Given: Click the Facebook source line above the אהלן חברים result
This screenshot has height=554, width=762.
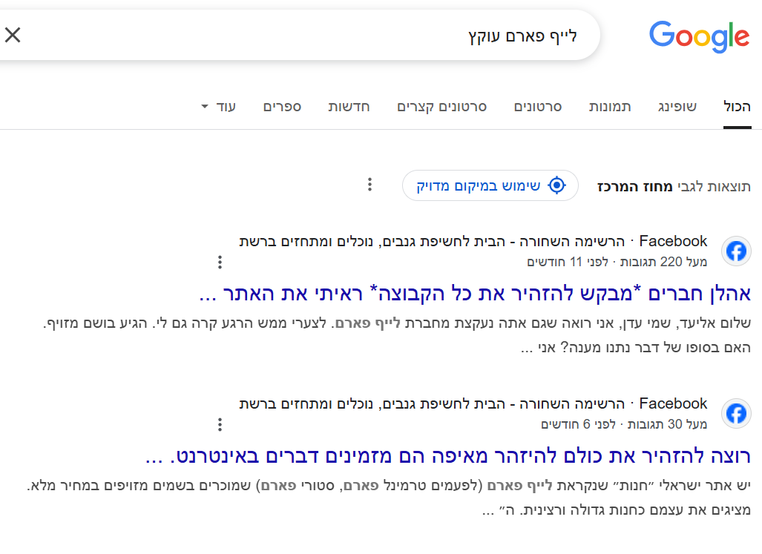Looking at the screenshot, I should pyautogui.click(x=473, y=241).
